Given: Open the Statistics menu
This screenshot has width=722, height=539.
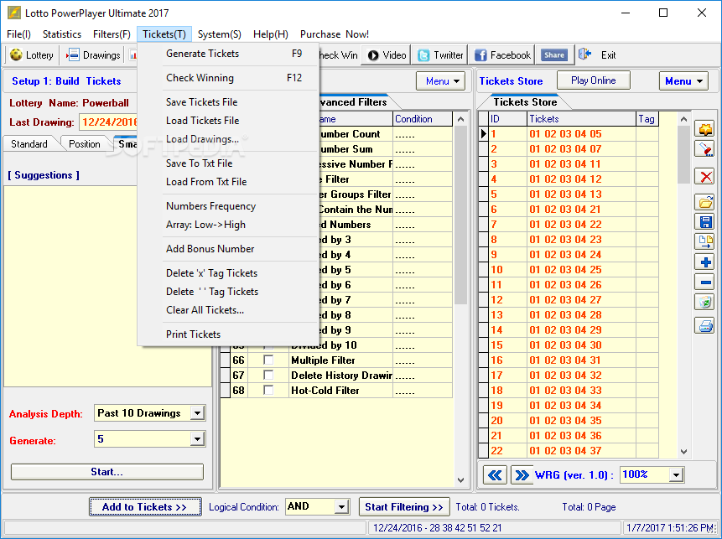Looking at the screenshot, I should pos(62,34).
